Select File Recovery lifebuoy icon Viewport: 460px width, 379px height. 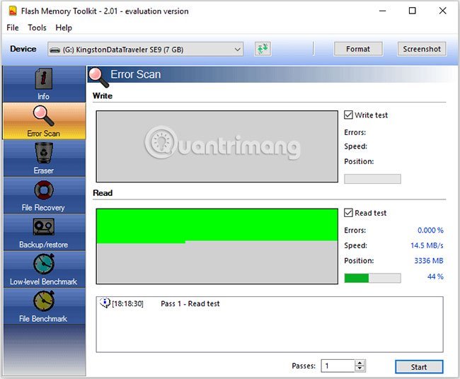44,189
